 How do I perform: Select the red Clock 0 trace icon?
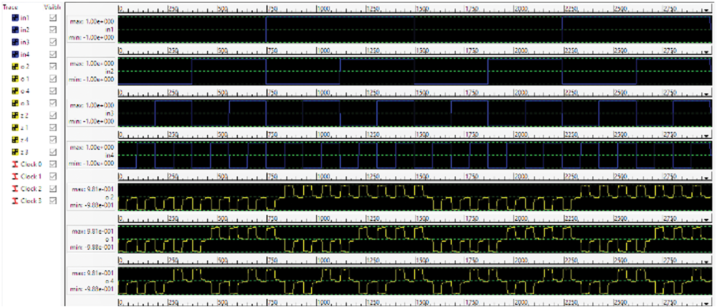click(x=15, y=164)
